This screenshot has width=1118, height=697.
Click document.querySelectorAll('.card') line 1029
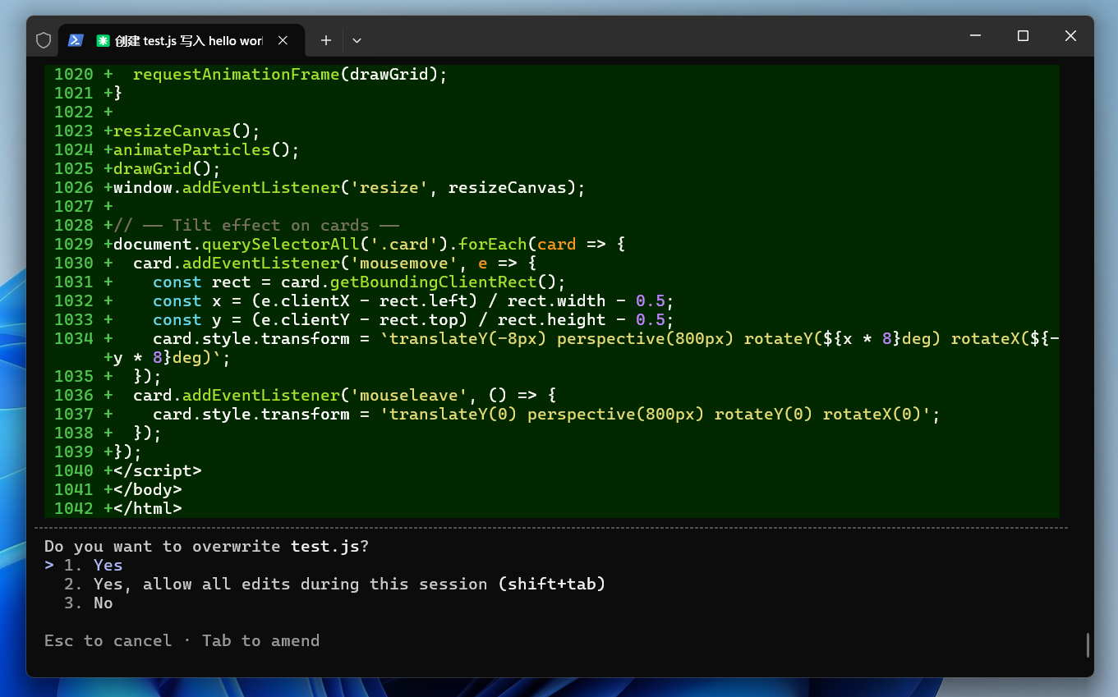(369, 244)
